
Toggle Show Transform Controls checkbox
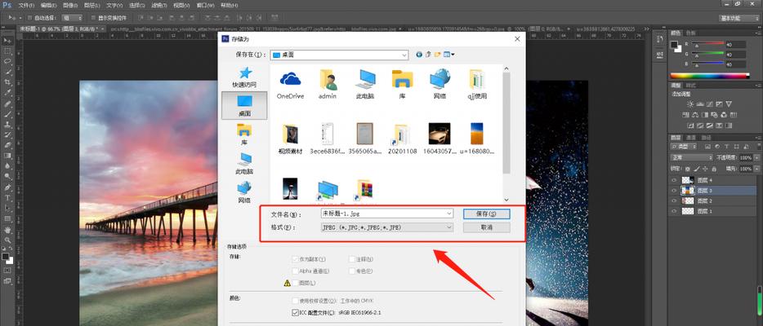click(93, 18)
